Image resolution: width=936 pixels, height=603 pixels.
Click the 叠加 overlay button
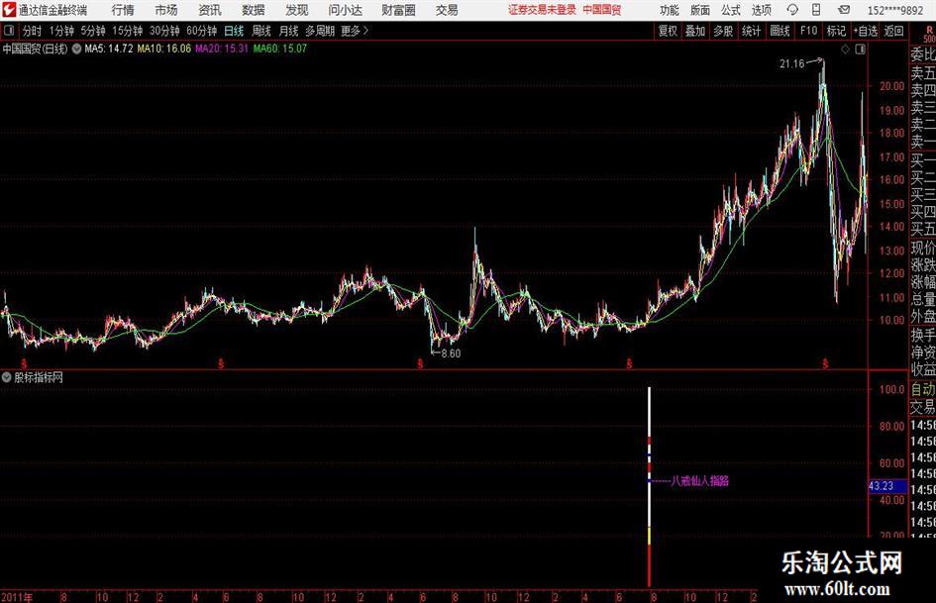(695, 31)
